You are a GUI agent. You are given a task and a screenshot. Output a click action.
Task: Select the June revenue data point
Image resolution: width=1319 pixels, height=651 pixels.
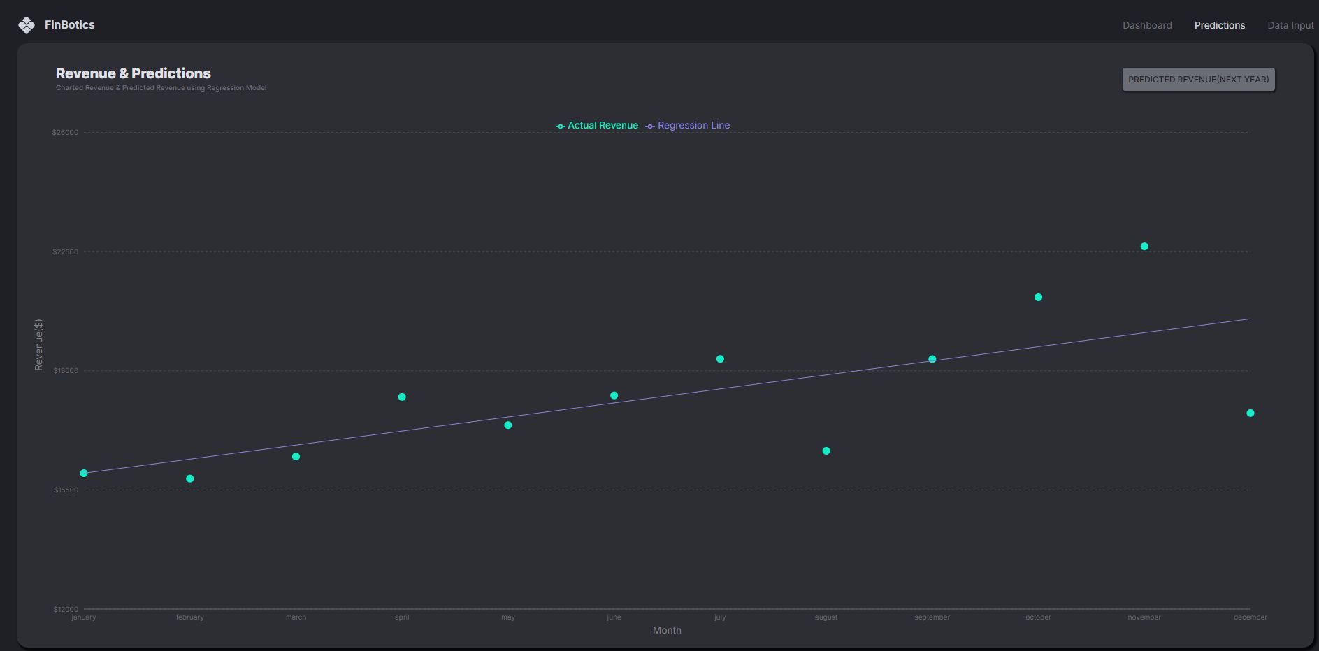click(614, 395)
